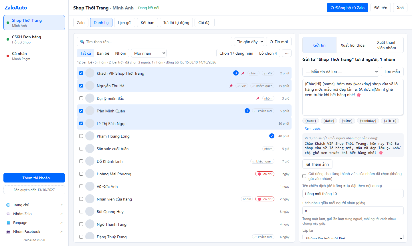Screen dimensions: 412x246
Task: Click the Bỏ chọn 4 button
Action: 268,53
